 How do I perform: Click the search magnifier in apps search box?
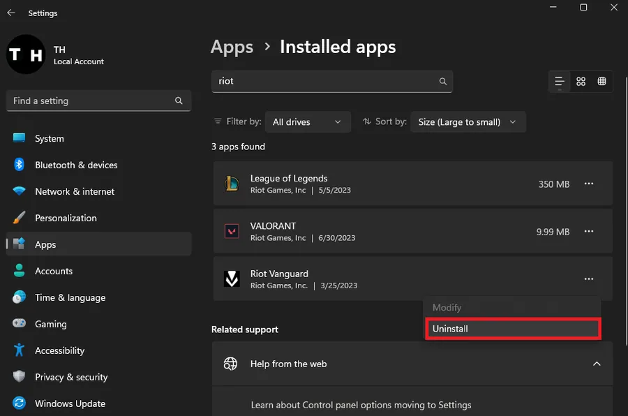click(442, 82)
